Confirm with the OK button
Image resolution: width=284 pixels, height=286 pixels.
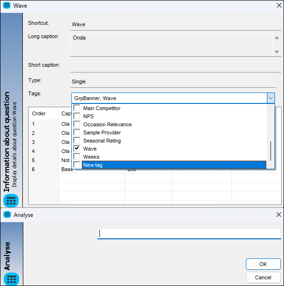[x=263, y=264]
